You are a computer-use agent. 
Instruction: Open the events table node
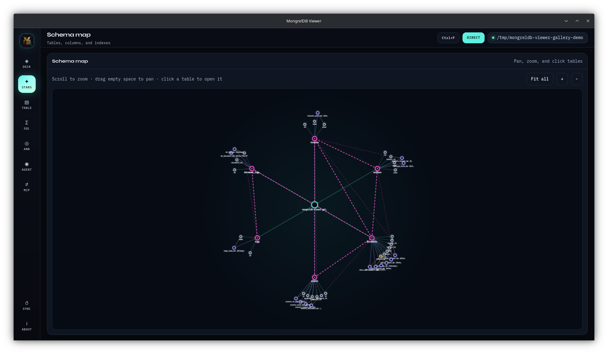315,277
